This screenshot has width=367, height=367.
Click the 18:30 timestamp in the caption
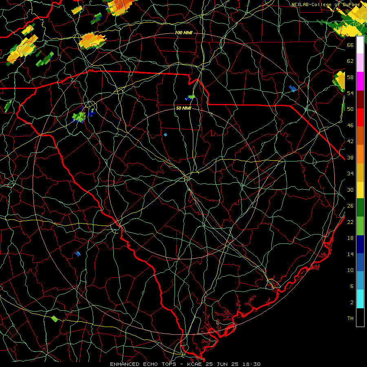tap(252, 364)
